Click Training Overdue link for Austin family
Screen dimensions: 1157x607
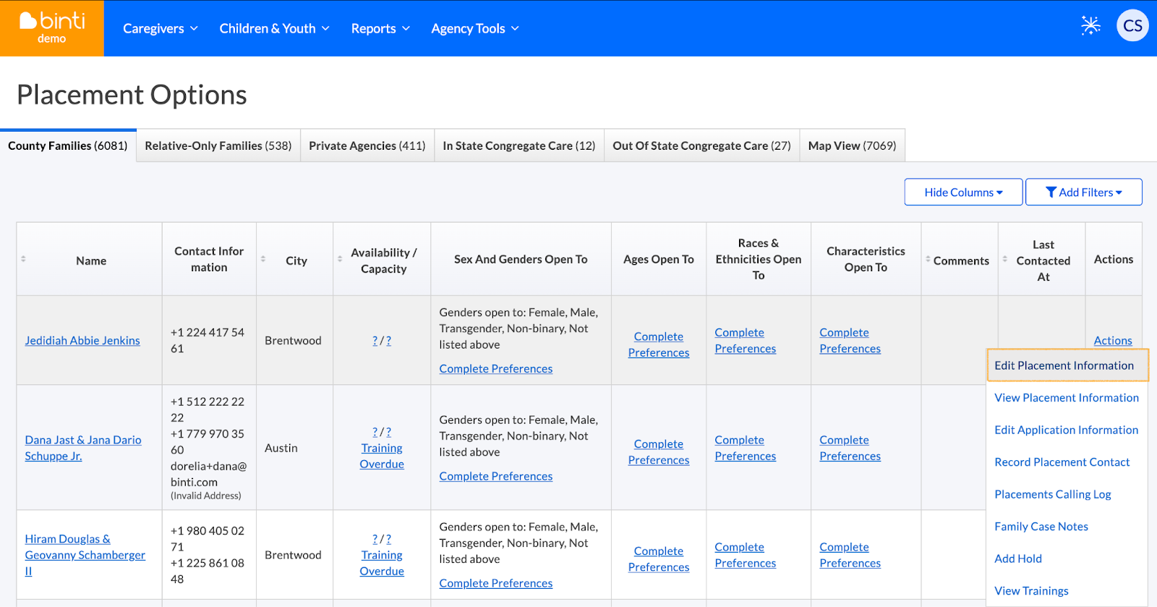[x=382, y=457]
